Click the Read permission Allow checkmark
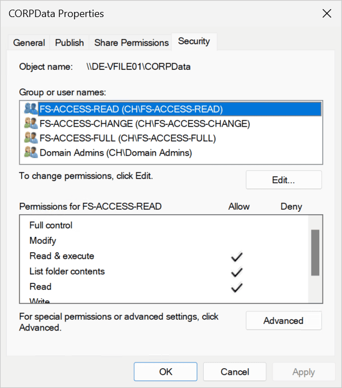 (x=237, y=288)
